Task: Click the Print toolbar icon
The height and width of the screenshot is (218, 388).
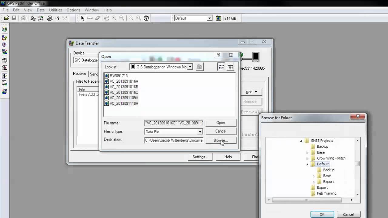Action: [x=23, y=18]
